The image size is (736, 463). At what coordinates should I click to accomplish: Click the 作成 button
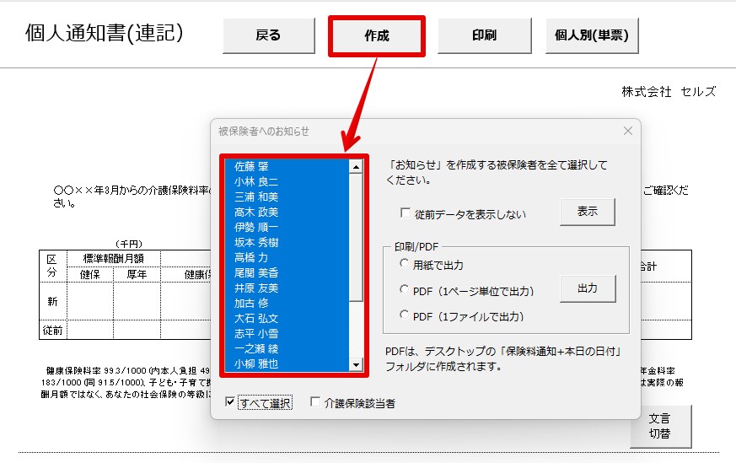(x=377, y=36)
